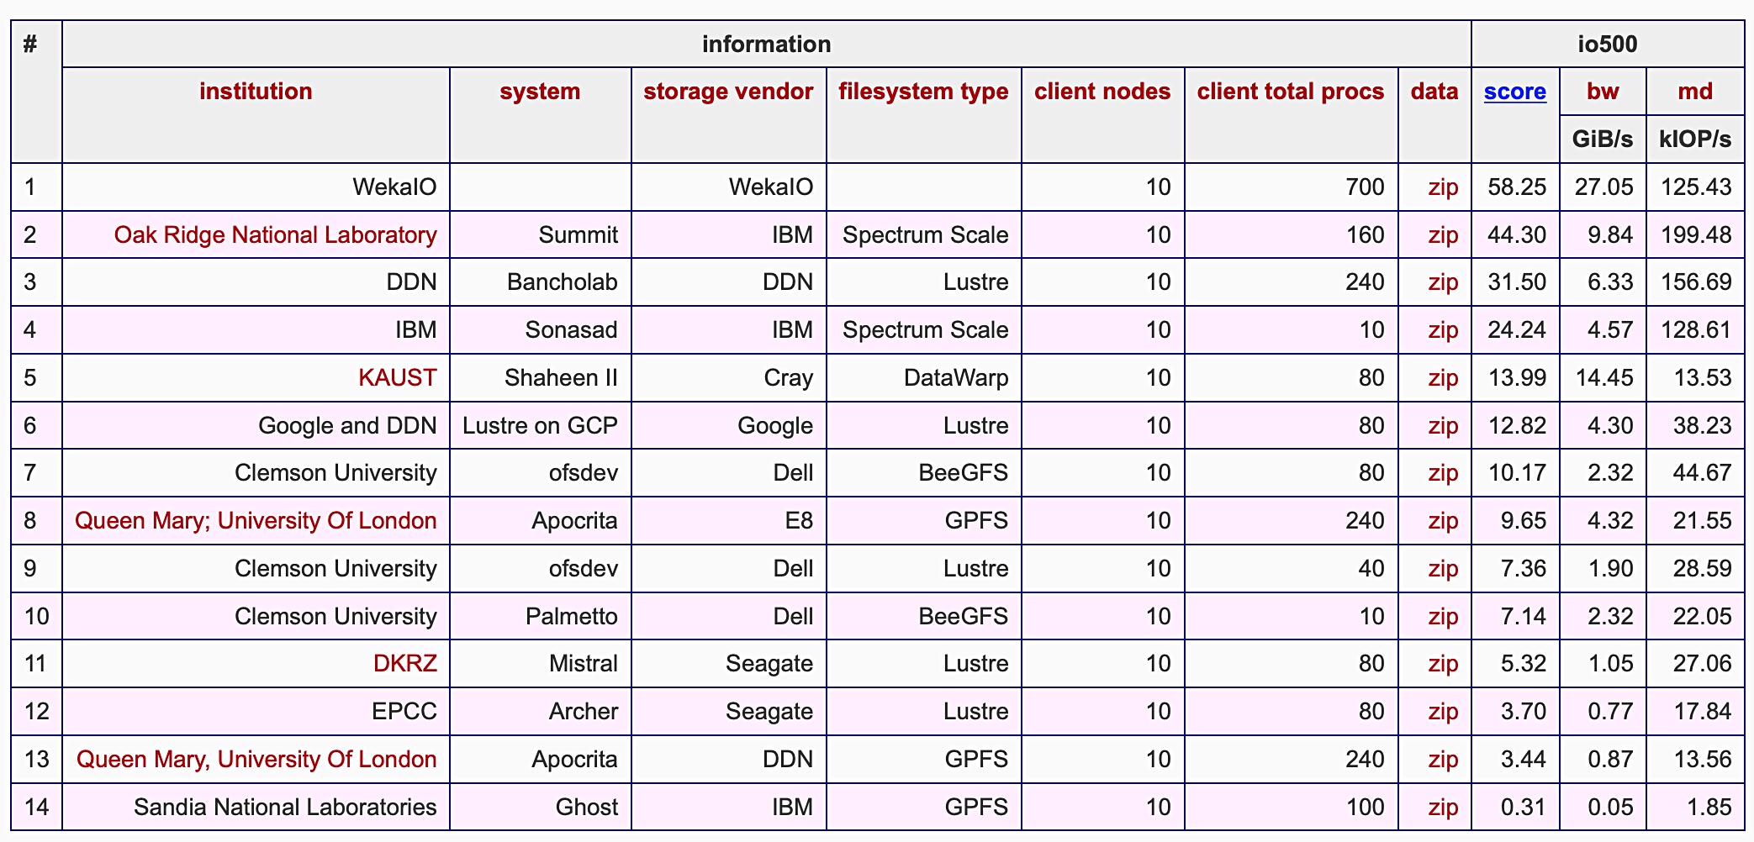Sort by the score column header
1754x842 pixels.
1514,92
